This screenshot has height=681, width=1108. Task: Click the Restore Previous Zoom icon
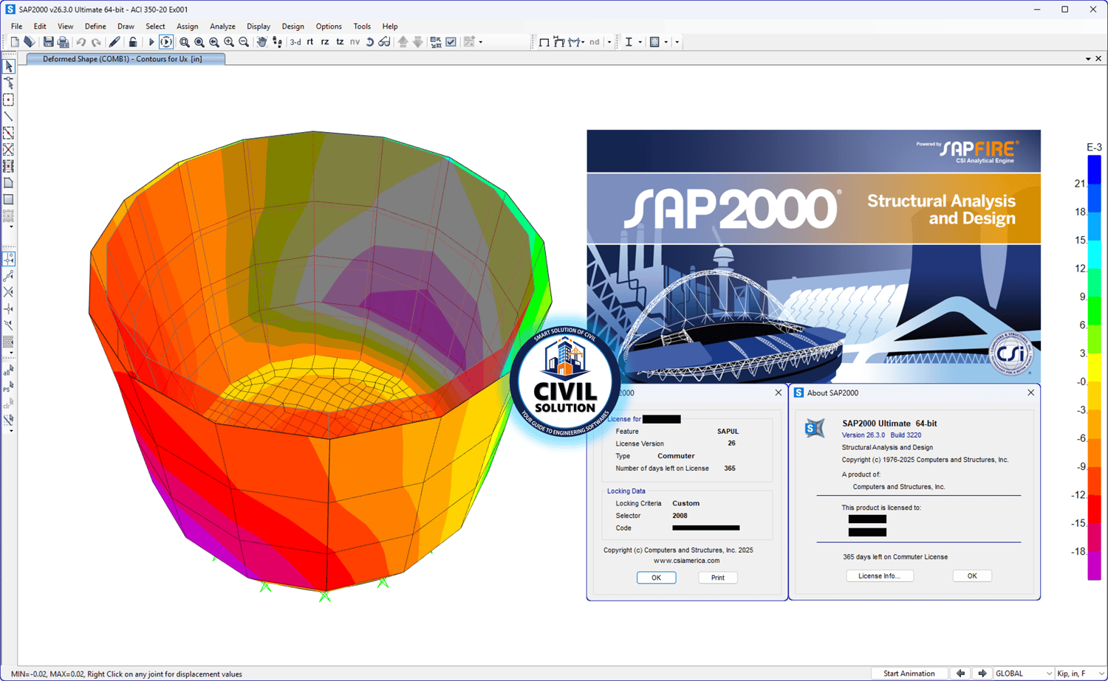tap(214, 42)
